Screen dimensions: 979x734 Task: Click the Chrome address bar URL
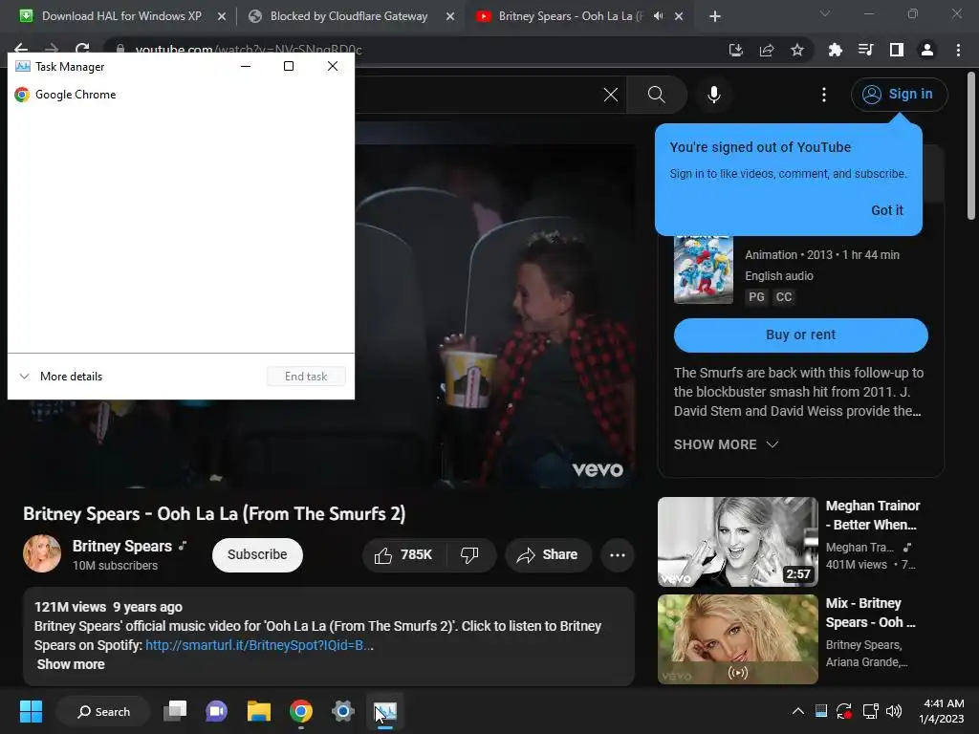click(x=249, y=50)
